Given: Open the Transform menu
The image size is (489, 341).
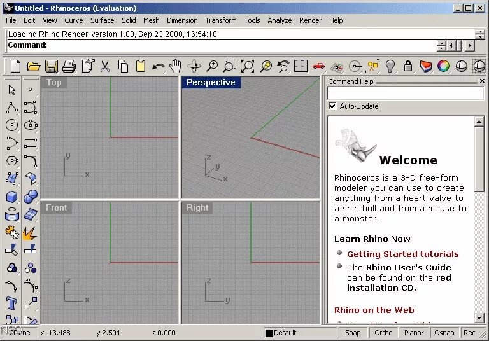Looking at the screenshot, I should (221, 20).
